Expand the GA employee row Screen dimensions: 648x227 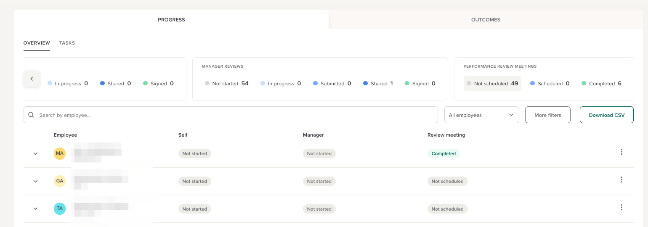[36, 181]
